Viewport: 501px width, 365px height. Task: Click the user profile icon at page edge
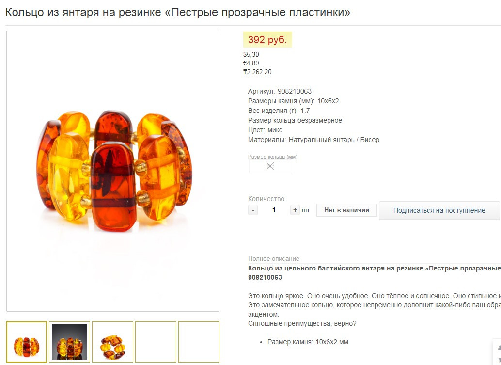499,348
